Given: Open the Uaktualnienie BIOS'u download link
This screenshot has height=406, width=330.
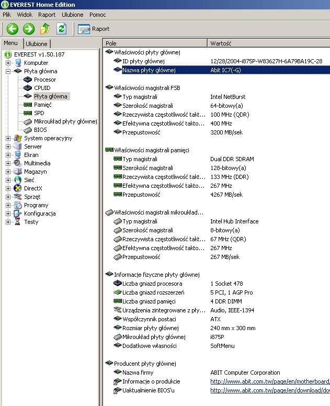Looking at the screenshot, I should (x=270, y=390).
